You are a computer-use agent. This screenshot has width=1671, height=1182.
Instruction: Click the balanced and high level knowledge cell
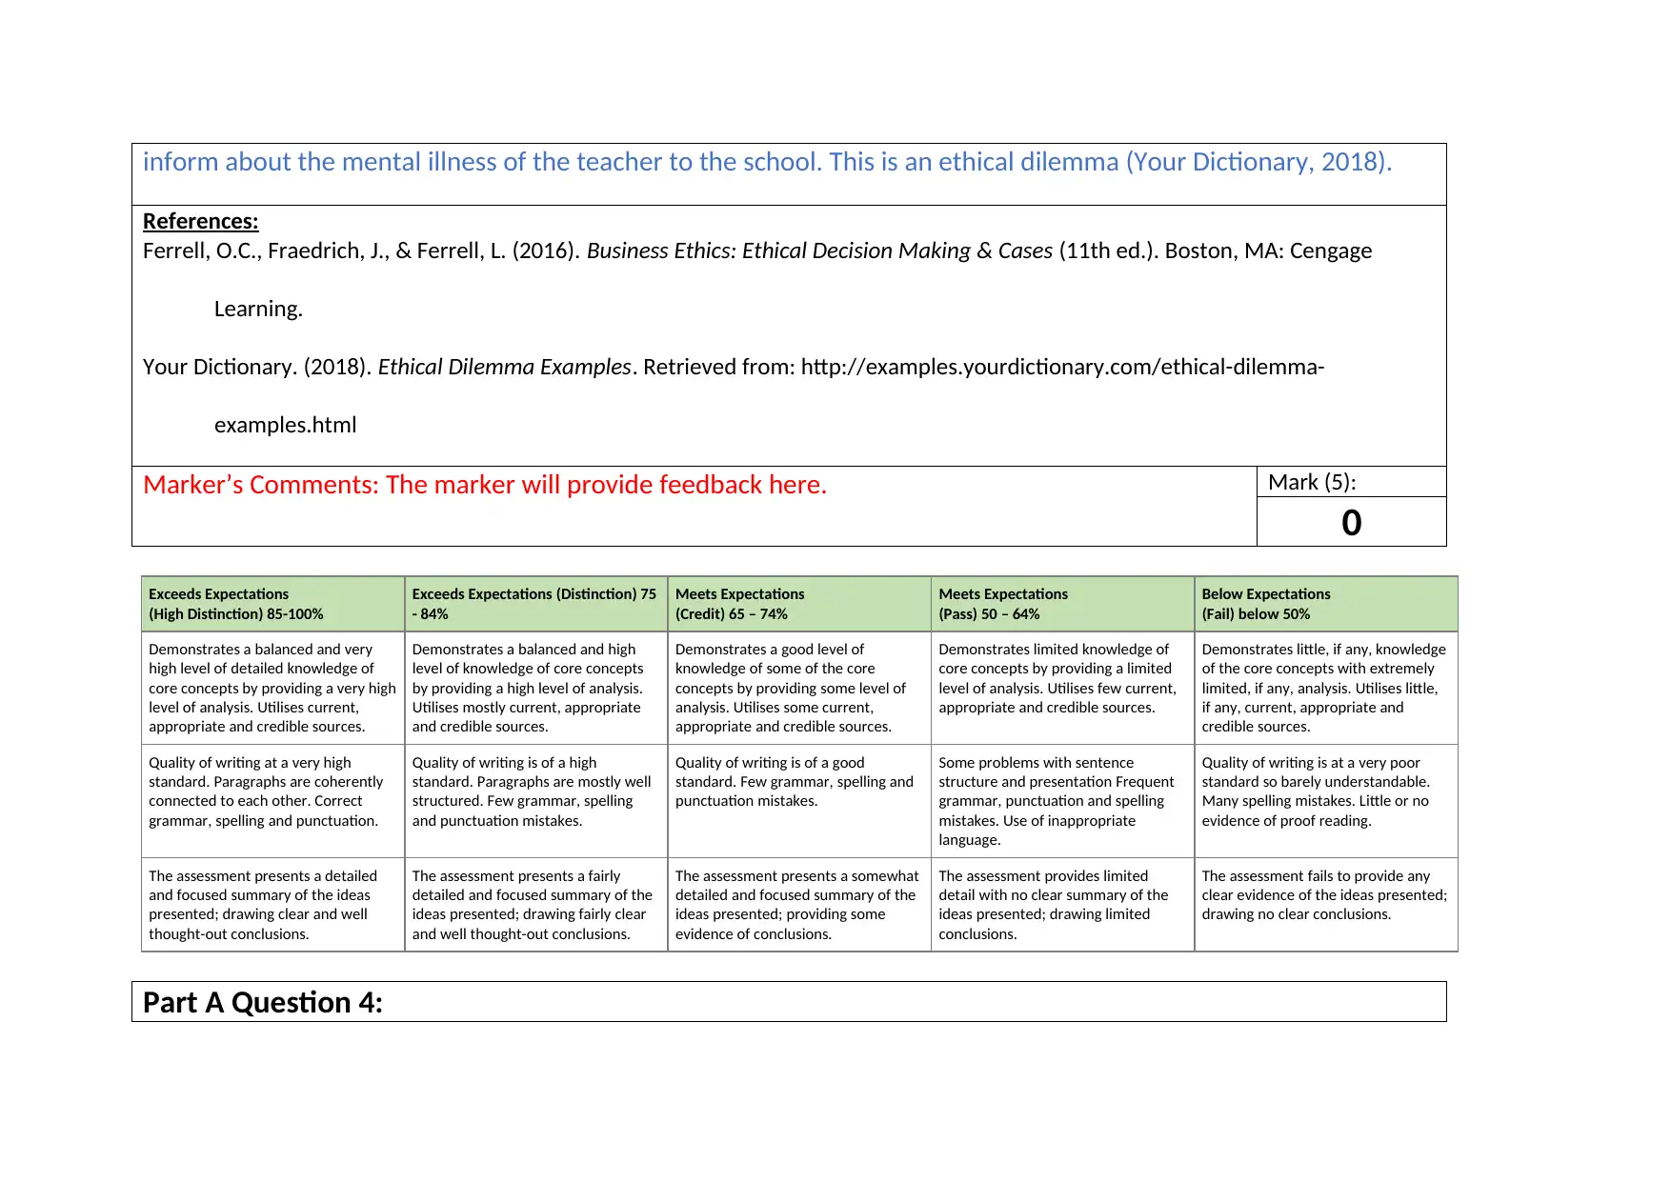[x=536, y=688]
